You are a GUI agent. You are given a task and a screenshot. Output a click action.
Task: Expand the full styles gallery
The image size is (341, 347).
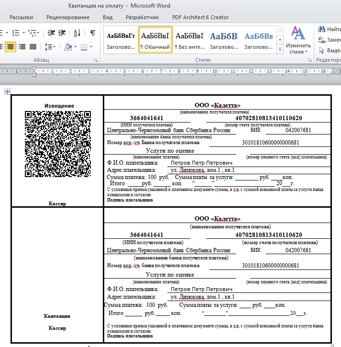coord(280,49)
